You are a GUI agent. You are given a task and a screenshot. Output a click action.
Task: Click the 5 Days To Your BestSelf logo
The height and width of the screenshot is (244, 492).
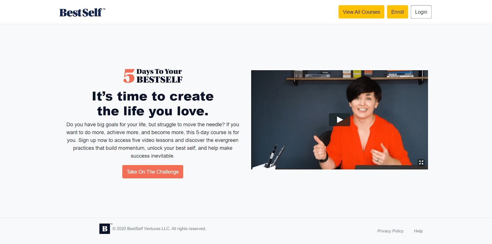point(153,76)
